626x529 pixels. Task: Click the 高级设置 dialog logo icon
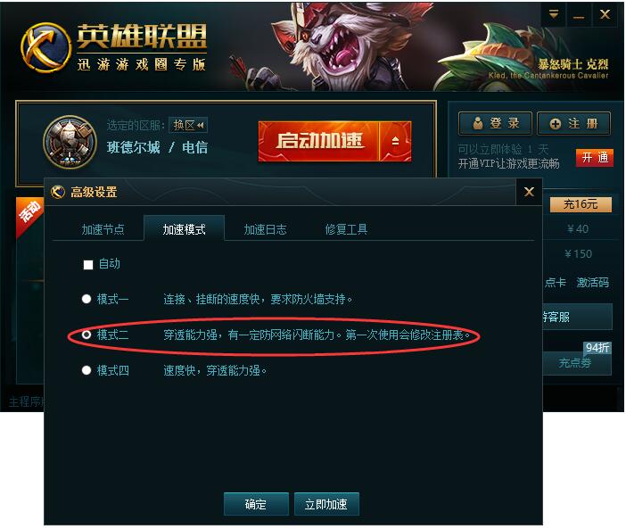58,192
